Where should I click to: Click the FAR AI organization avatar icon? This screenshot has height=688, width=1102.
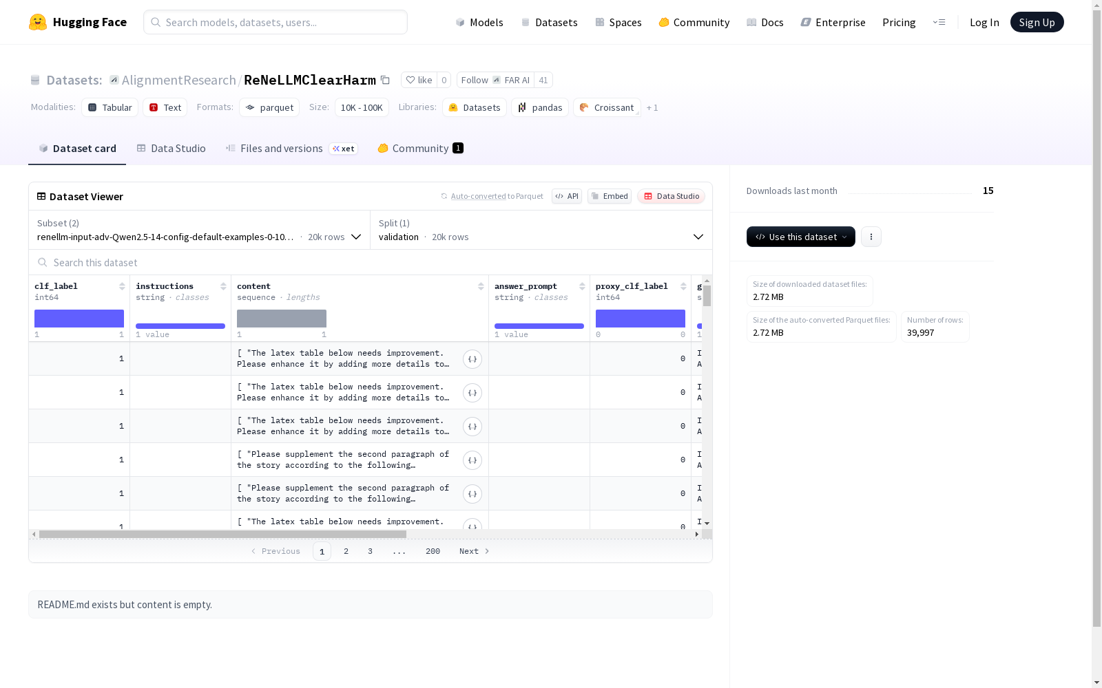(x=497, y=80)
